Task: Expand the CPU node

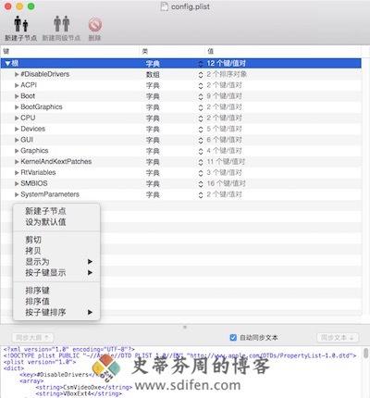Action: pos(17,118)
